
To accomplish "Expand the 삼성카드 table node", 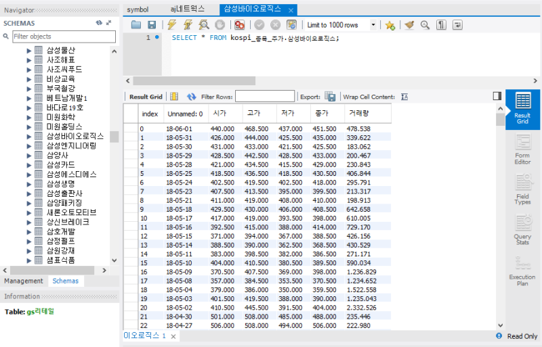I will tap(29, 165).
